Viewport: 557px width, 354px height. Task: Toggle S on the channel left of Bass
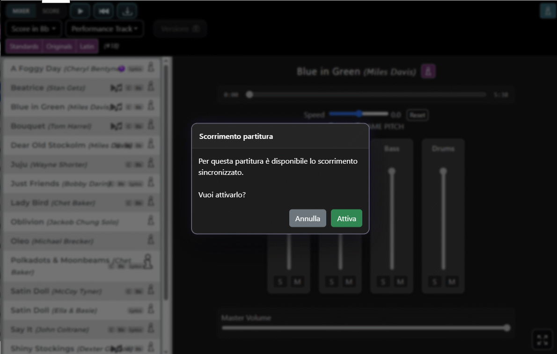point(331,282)
